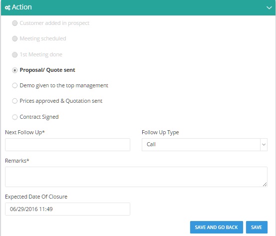The image size is (276, 236).
Task: Click inside the Remarks text area
Action: (136, 177)
